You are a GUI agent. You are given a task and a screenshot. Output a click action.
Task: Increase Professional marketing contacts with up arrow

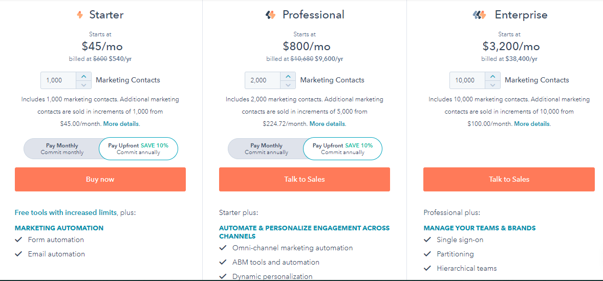pyautogui.click(x=288, y=76)
